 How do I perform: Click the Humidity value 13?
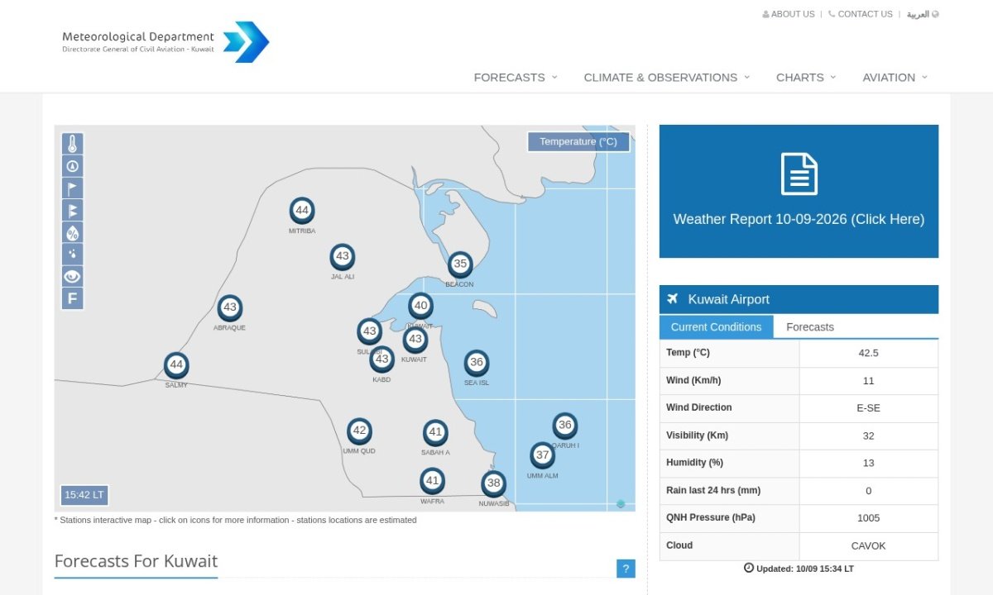pyautogui.click(x=868, y=463)
